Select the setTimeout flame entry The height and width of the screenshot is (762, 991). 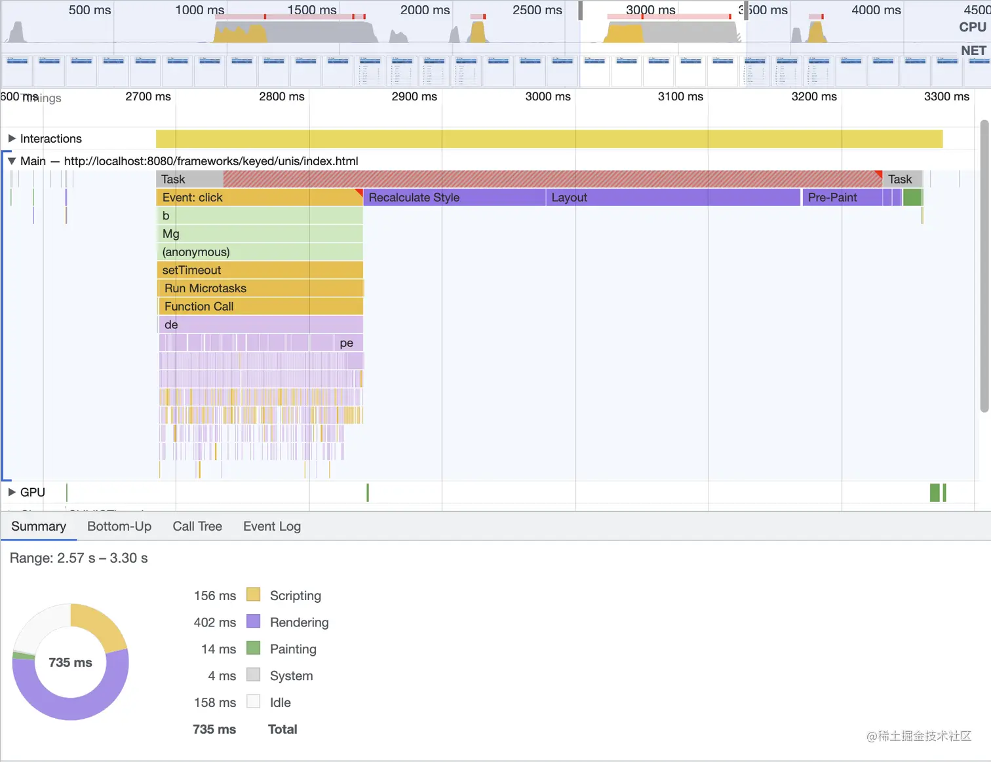click(260, 270)
